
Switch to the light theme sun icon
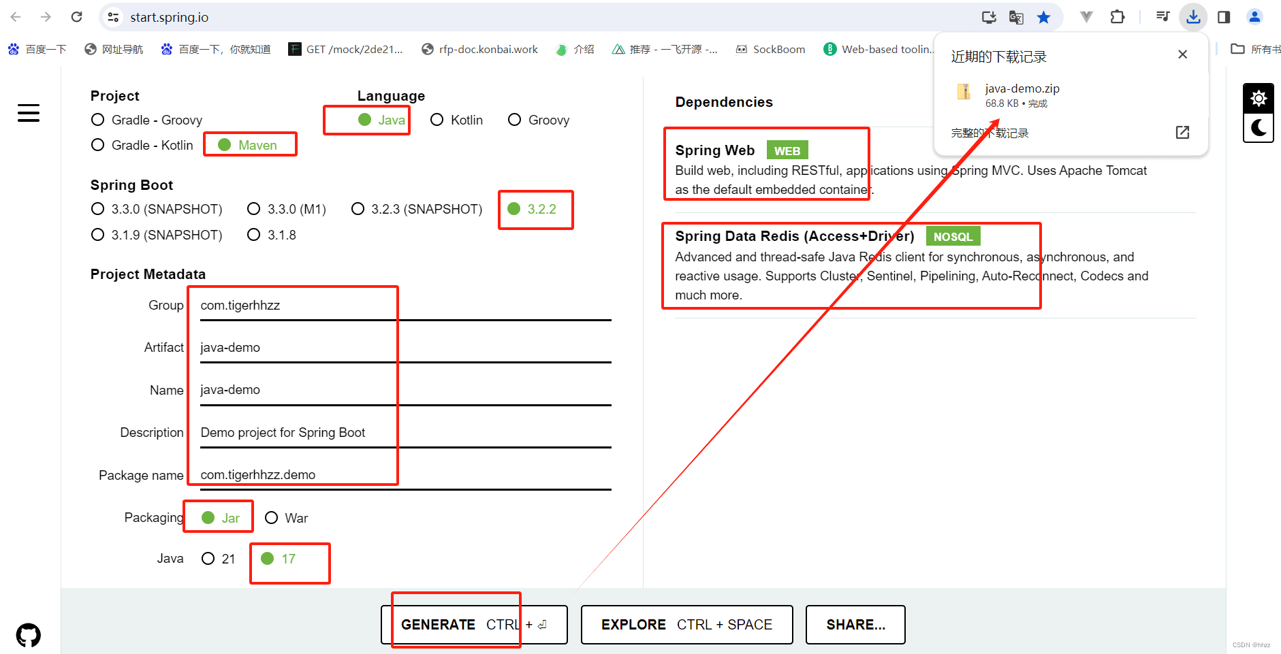pyautogui.click(x=1258, y=98)
